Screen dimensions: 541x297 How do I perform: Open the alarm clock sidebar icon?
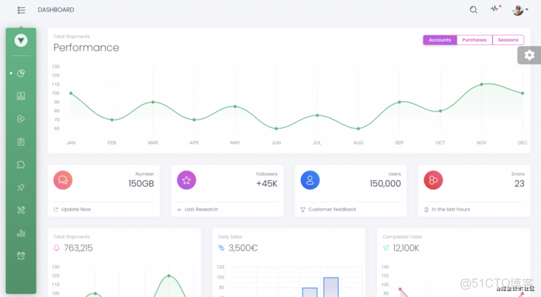point(21,256)
